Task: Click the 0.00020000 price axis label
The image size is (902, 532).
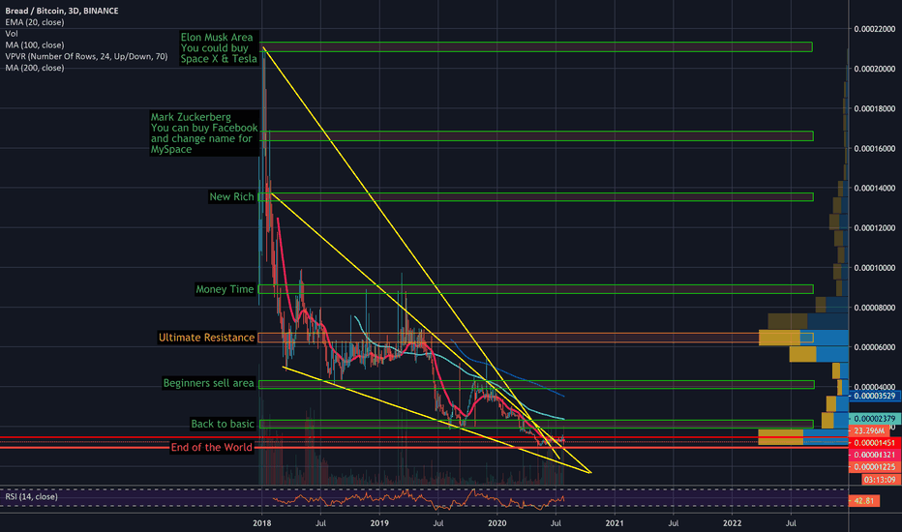Action: click(x=874, y=69)
